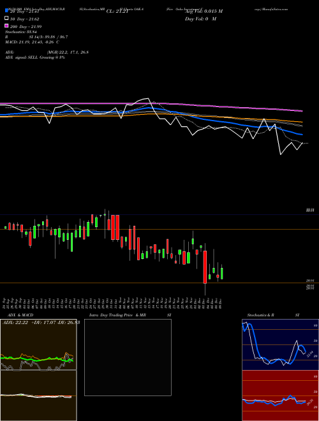This screenshot has width=319, height=421.
Task: Click the '(MGR) 22.2, 17.1, 26.8' values
Action: tap(68, 52)
